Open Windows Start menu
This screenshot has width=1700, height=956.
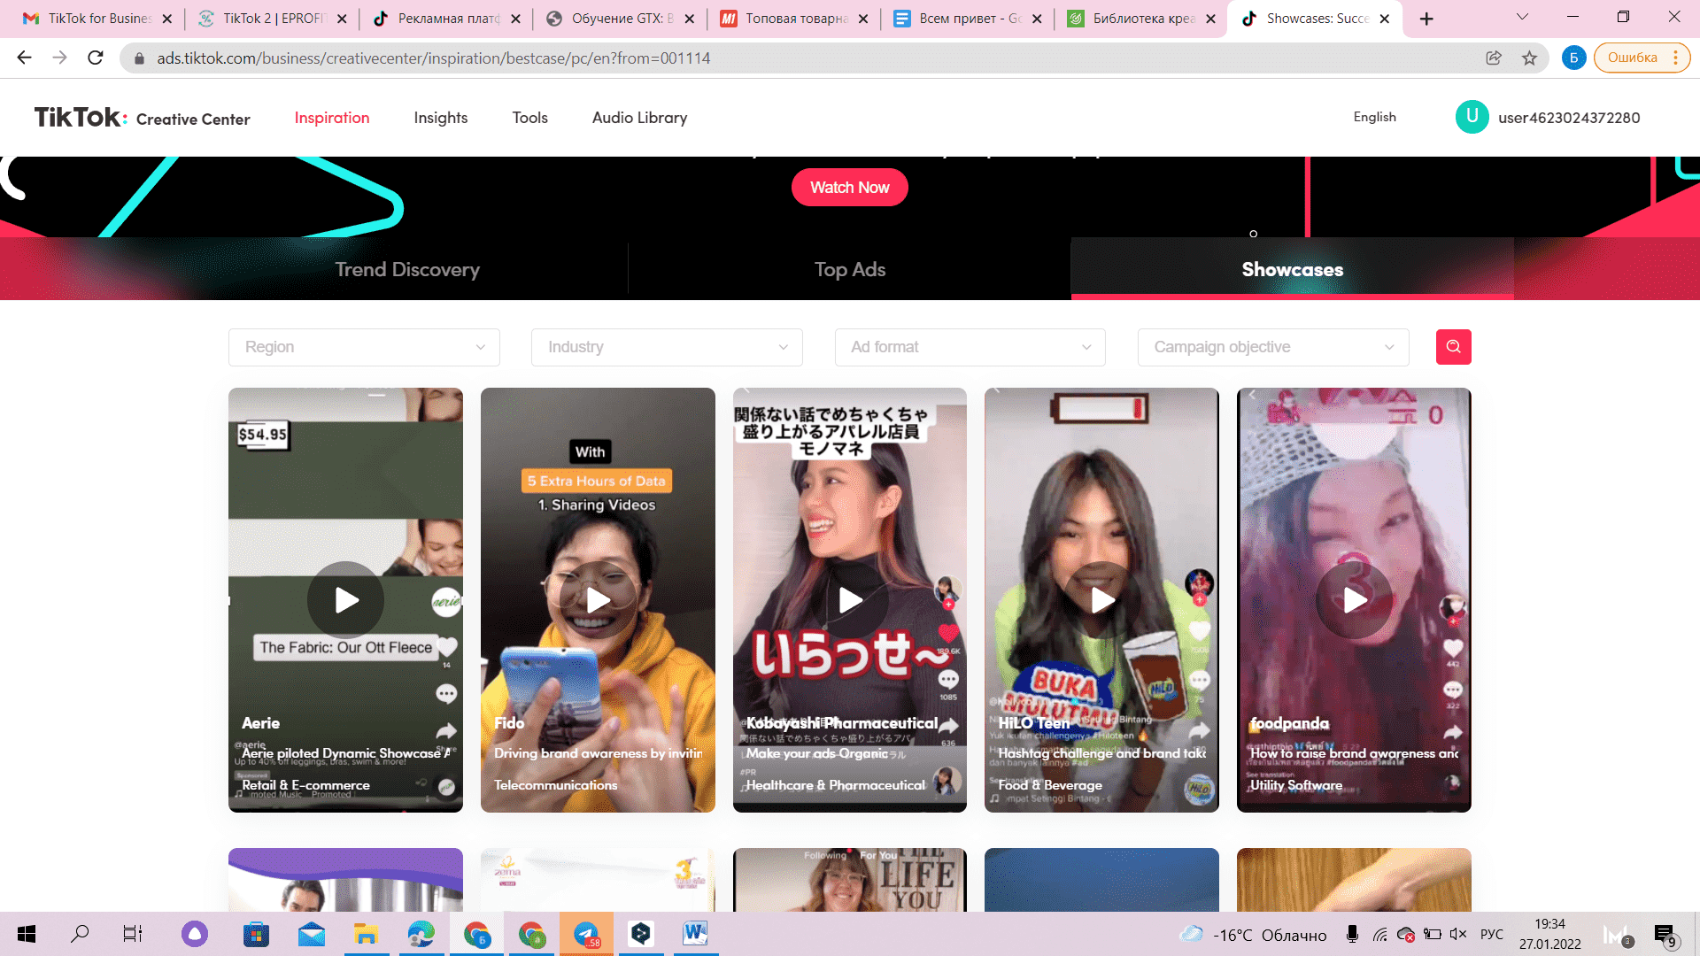27,934
